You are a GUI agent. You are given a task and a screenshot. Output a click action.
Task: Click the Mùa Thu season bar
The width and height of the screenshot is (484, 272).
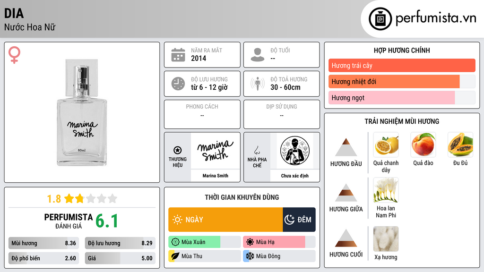click(204, 256)
